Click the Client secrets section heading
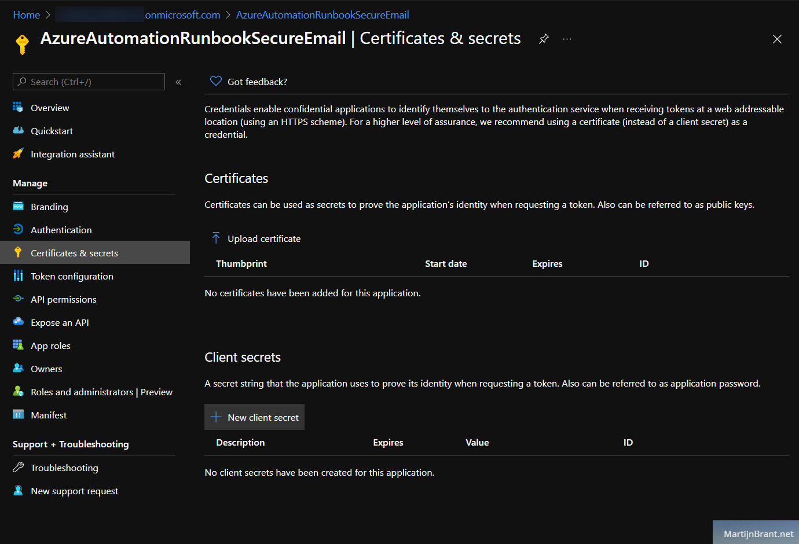799x544 pixels. pyautogui.click(x=243, y=357)
